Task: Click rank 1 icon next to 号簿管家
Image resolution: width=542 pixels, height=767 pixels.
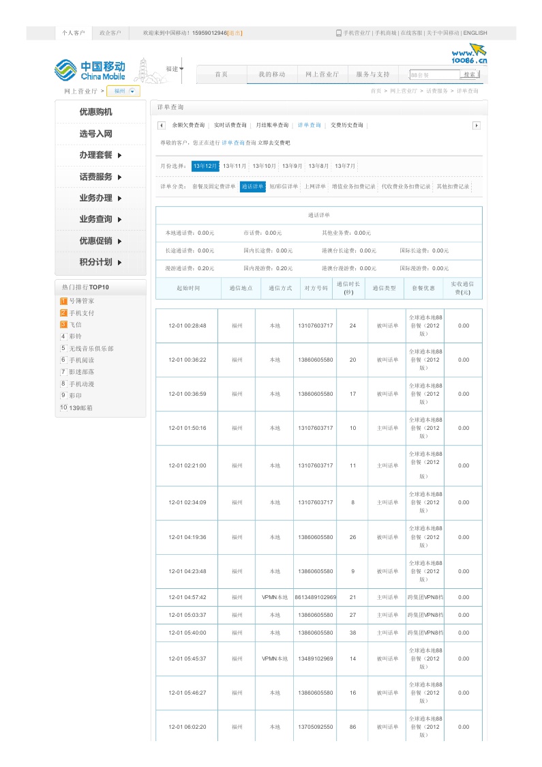Action: tap(63, 301)
